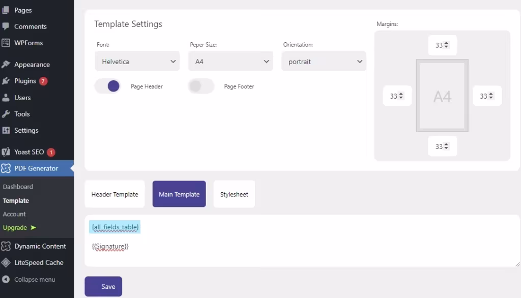Switch to the Header Template tab
The height and width of the screenshot is (298, 521).
coord(114,194)
